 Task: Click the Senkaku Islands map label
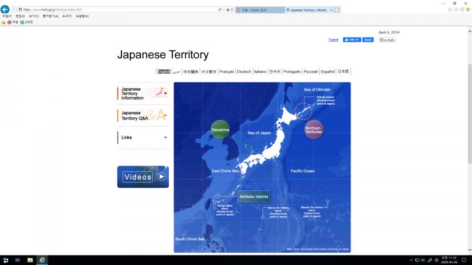pyautogui.click(x=254, y=196)
